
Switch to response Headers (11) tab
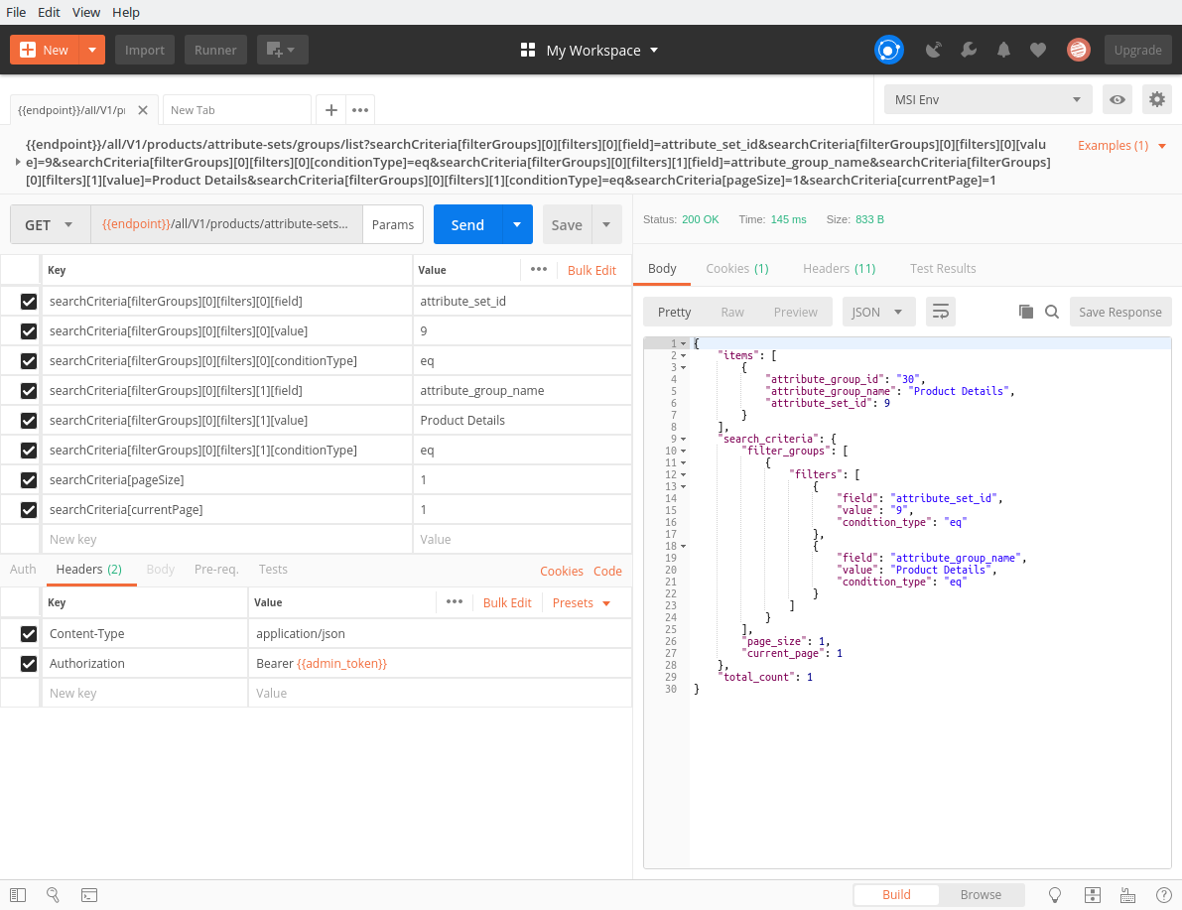point(839,268)
